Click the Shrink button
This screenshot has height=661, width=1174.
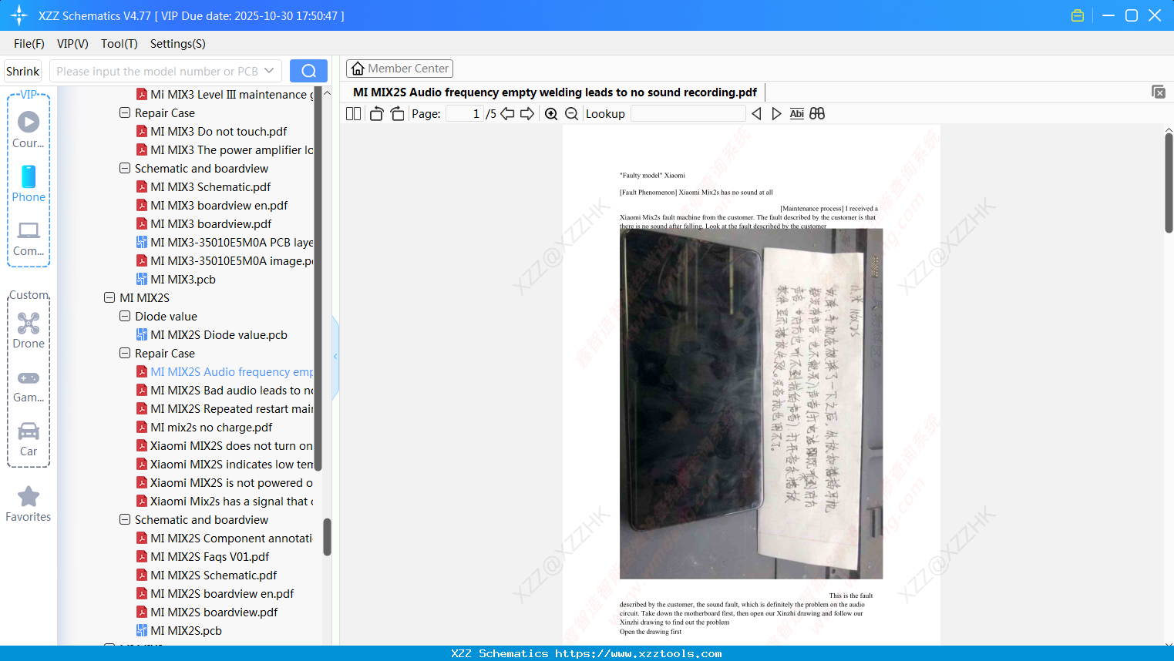pyautogui.click(x=23, y=71)
